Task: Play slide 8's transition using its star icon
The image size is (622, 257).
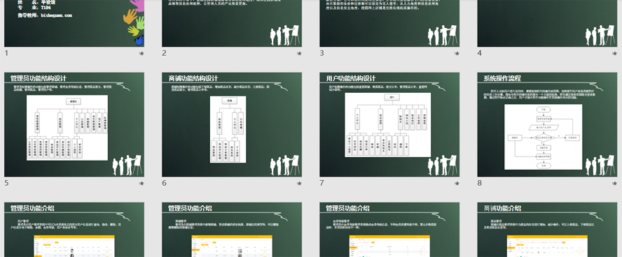Action: 614,184
